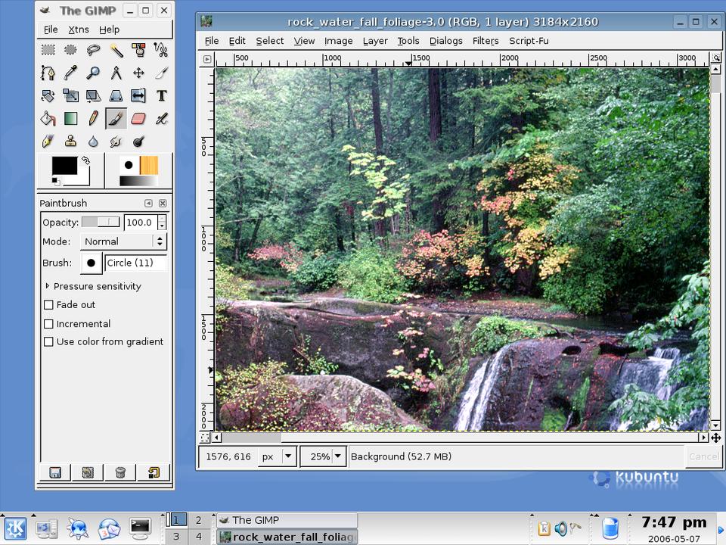
Task: Choose the Magic Wand fuzzy select tool
Action: click(116, 50)
